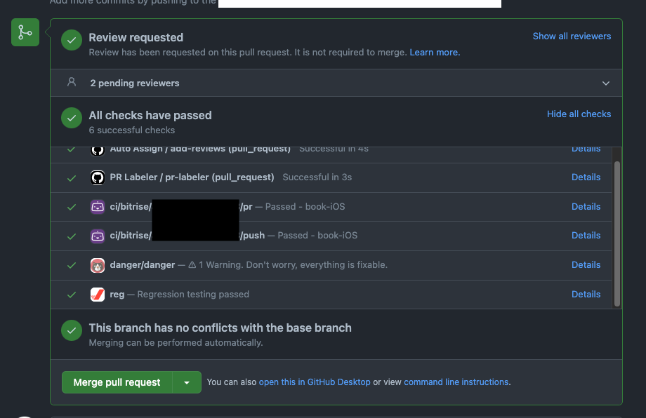Click the danger/danger avatar icon
646x418 pixels.
[98, 265]
